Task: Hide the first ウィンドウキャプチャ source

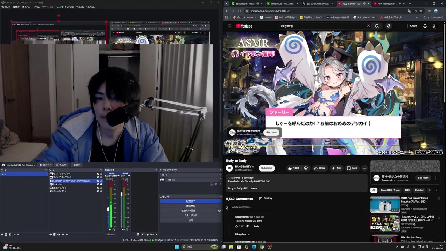Action: (98, 174)
